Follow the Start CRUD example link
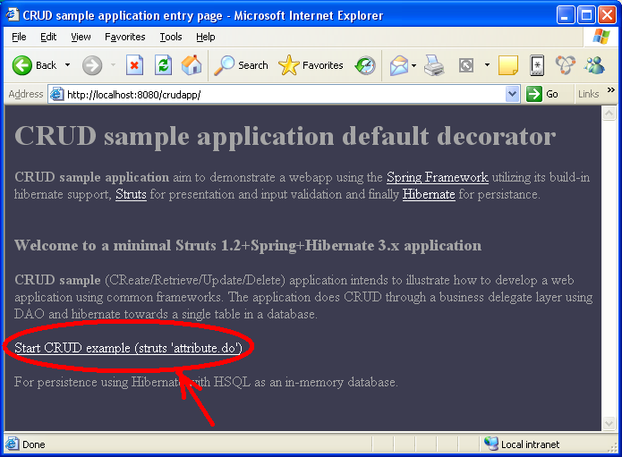The image size is (622, 457). (x=128, y=348)
